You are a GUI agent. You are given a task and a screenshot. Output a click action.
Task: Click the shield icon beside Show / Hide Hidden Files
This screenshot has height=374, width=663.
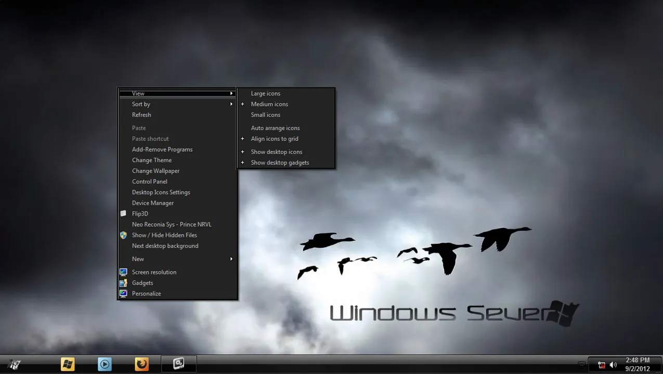(123, 235)
